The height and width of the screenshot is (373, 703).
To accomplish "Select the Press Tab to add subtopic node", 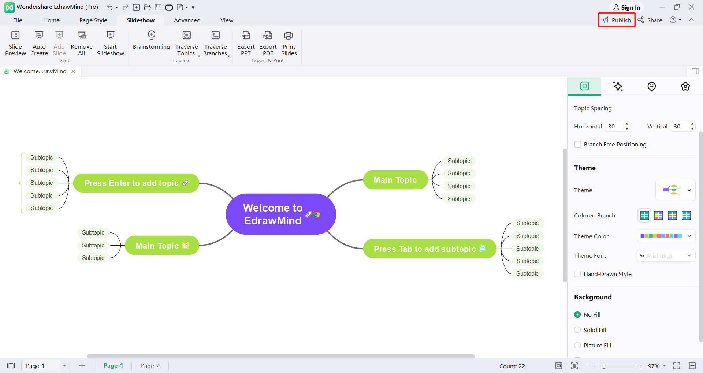I will (x=430, y=249).
